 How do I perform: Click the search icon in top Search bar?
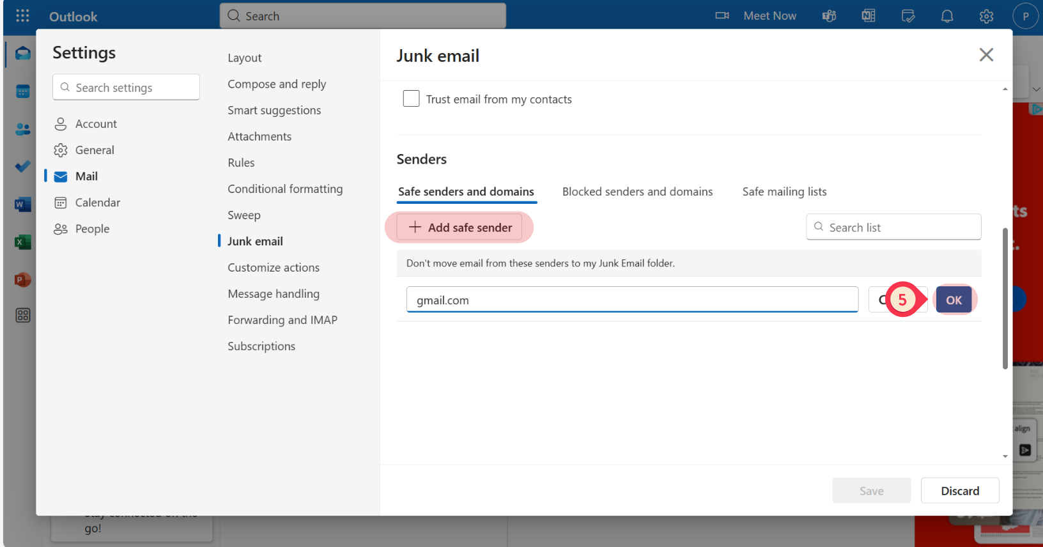[234, 15]
